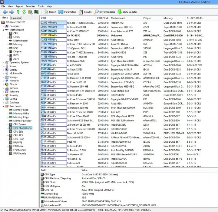Click the CPU Queen benchmark icon
Screen dimensions: 218x212
(11, 124)
